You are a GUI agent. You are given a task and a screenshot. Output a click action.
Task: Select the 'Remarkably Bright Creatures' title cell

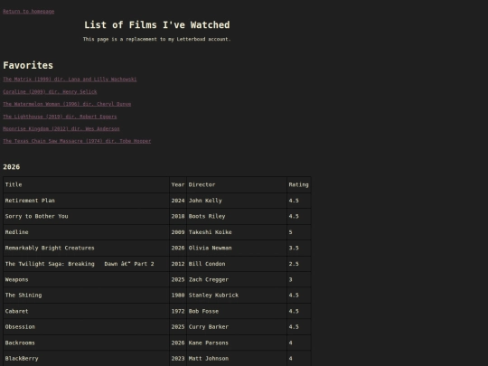pos(86,248)
